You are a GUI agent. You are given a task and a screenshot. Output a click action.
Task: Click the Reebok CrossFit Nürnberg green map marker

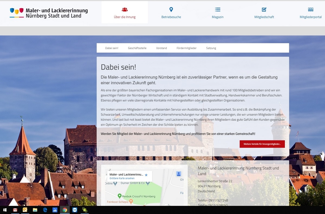pos(119,196)
